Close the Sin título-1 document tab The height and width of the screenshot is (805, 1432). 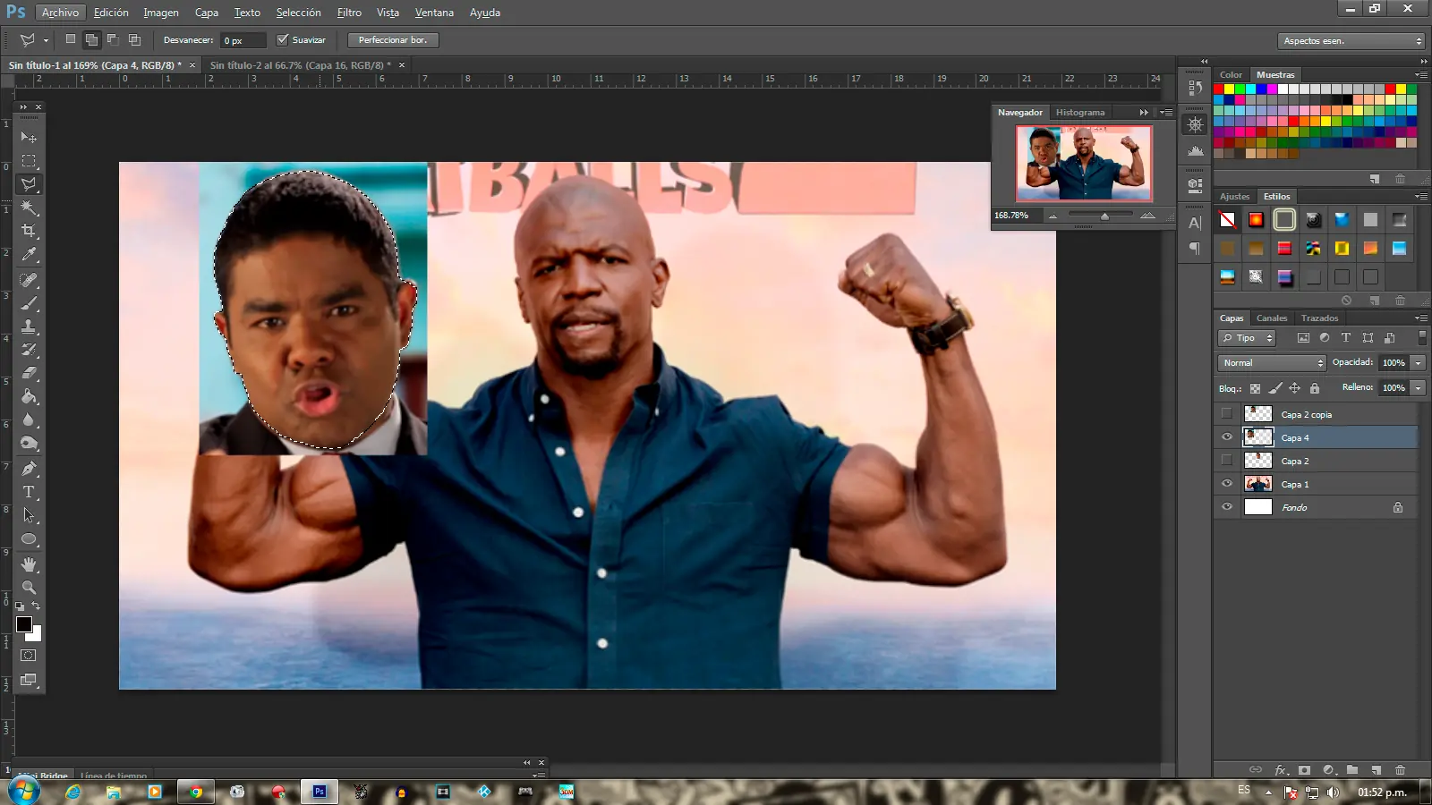(x=192, y=65)
